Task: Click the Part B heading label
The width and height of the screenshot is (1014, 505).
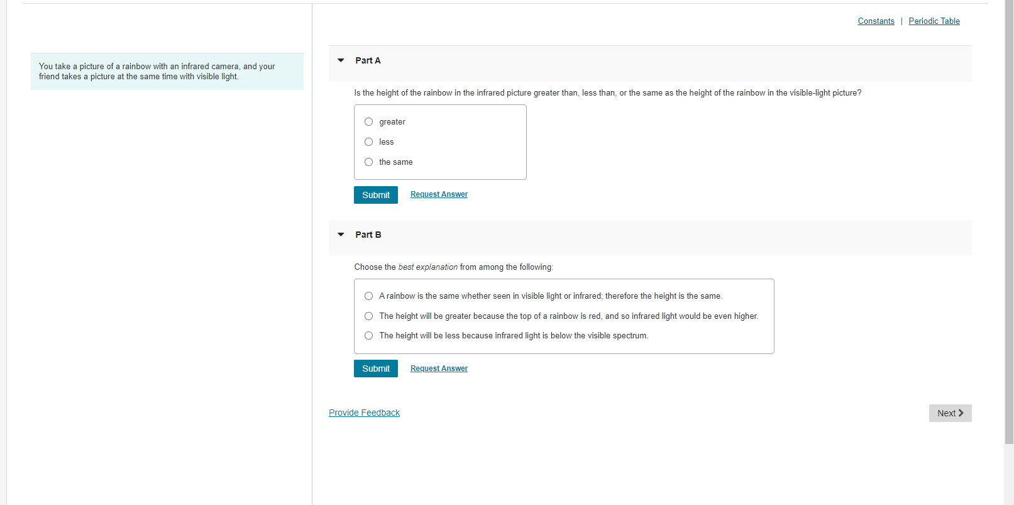Action: pyautogui.click(x=368, y=235)
